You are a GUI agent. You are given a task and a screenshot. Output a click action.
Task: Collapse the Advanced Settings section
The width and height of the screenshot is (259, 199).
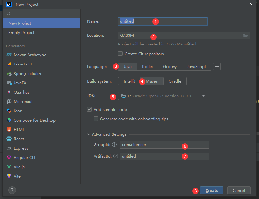click(x=89, y=134)
